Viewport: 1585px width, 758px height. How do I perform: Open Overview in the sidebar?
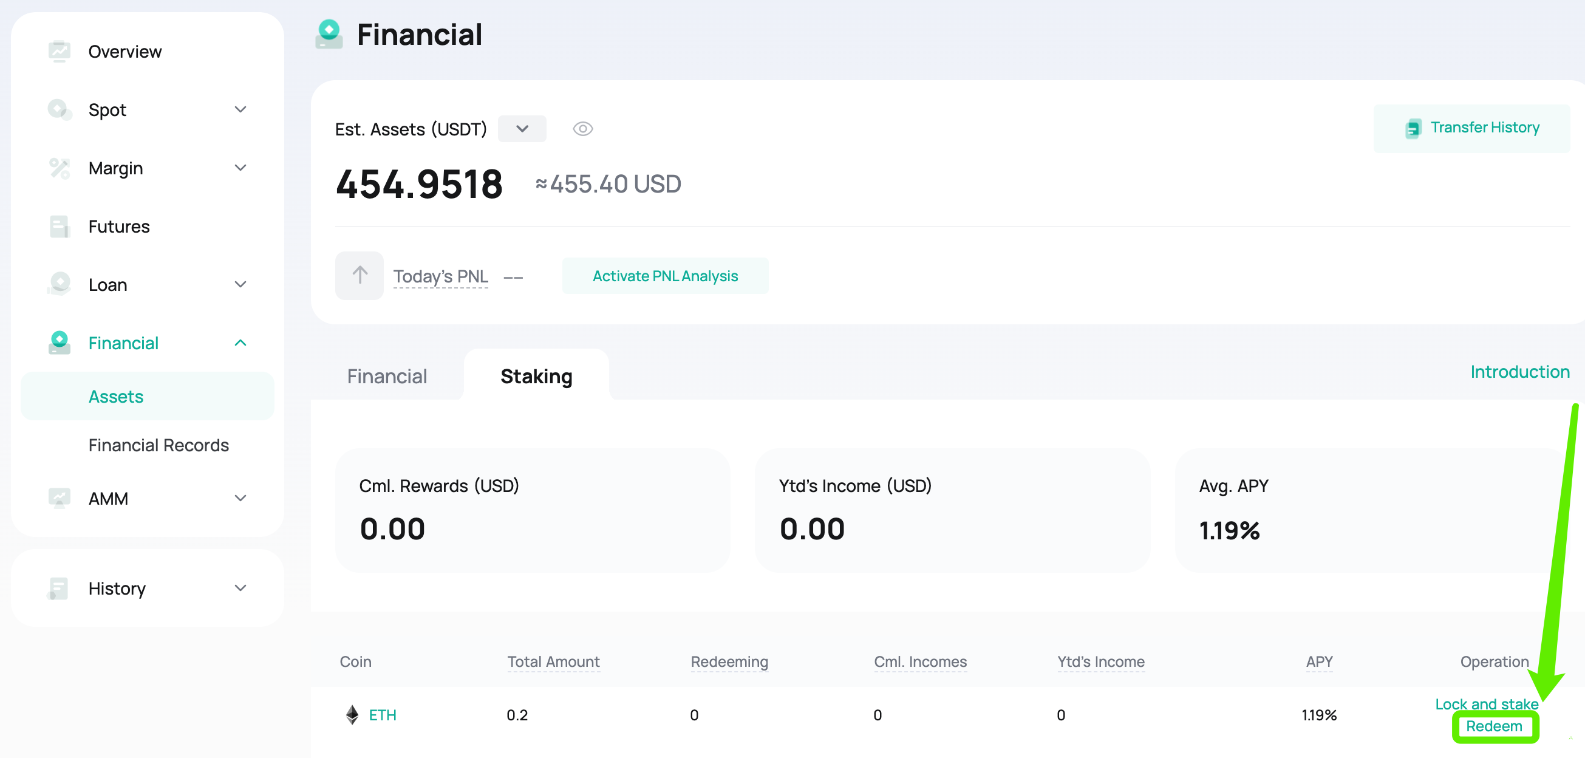pos(148,51)
